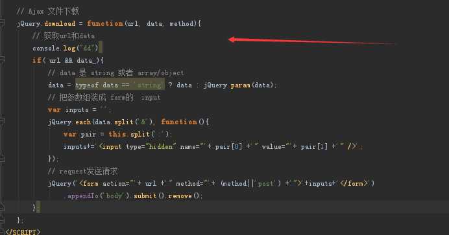Click 'post' default method string
The width and height of the screenshot is (449, 235).
coord(265,183)
